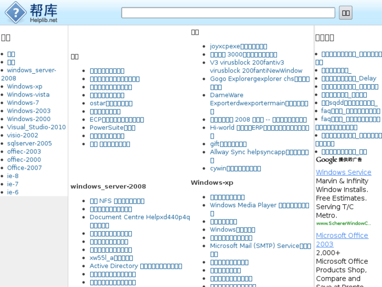Screen dimensions: 382x287
Task: Go to ie-6 category
Action: click(13, 192)
